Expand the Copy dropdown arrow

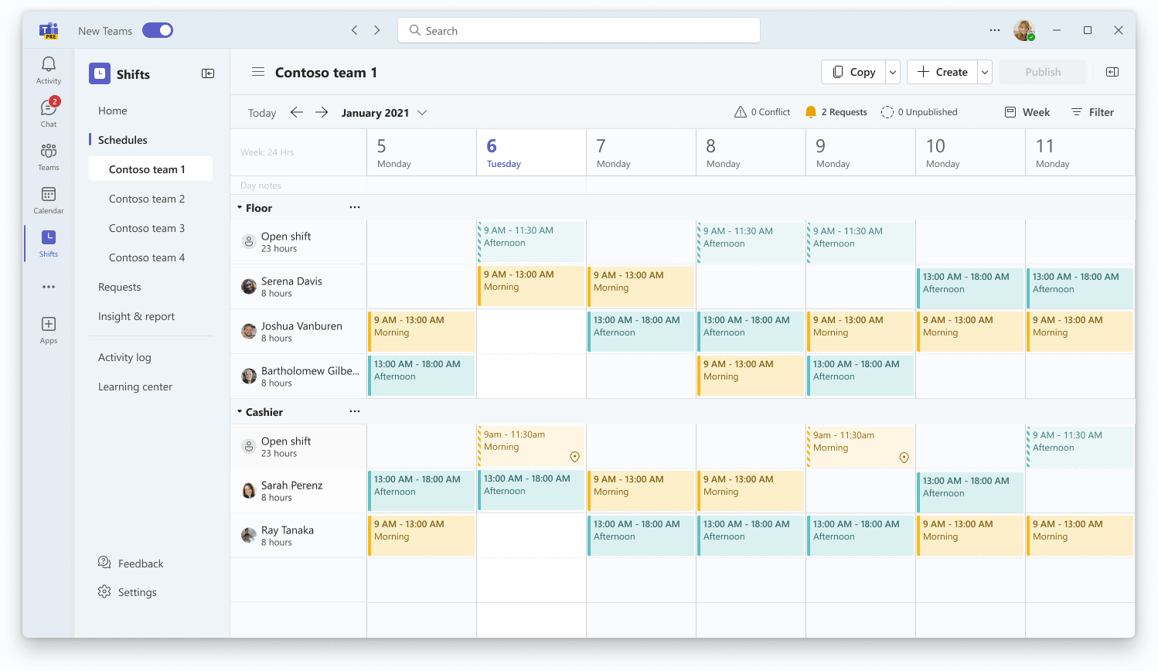pos(893,72)
